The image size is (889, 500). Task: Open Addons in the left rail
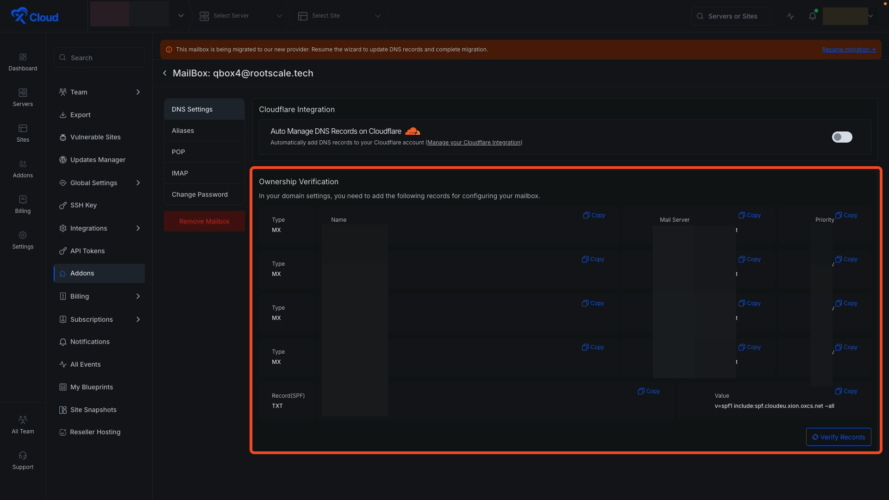[x=23, y=169]
